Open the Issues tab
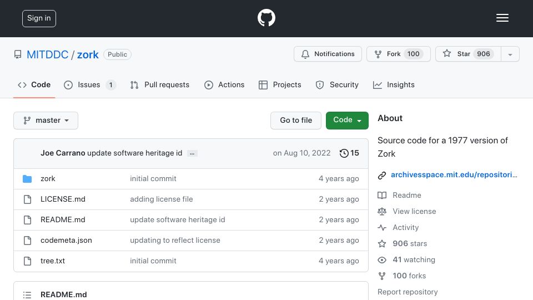533x300 pixels. (90, 84)
